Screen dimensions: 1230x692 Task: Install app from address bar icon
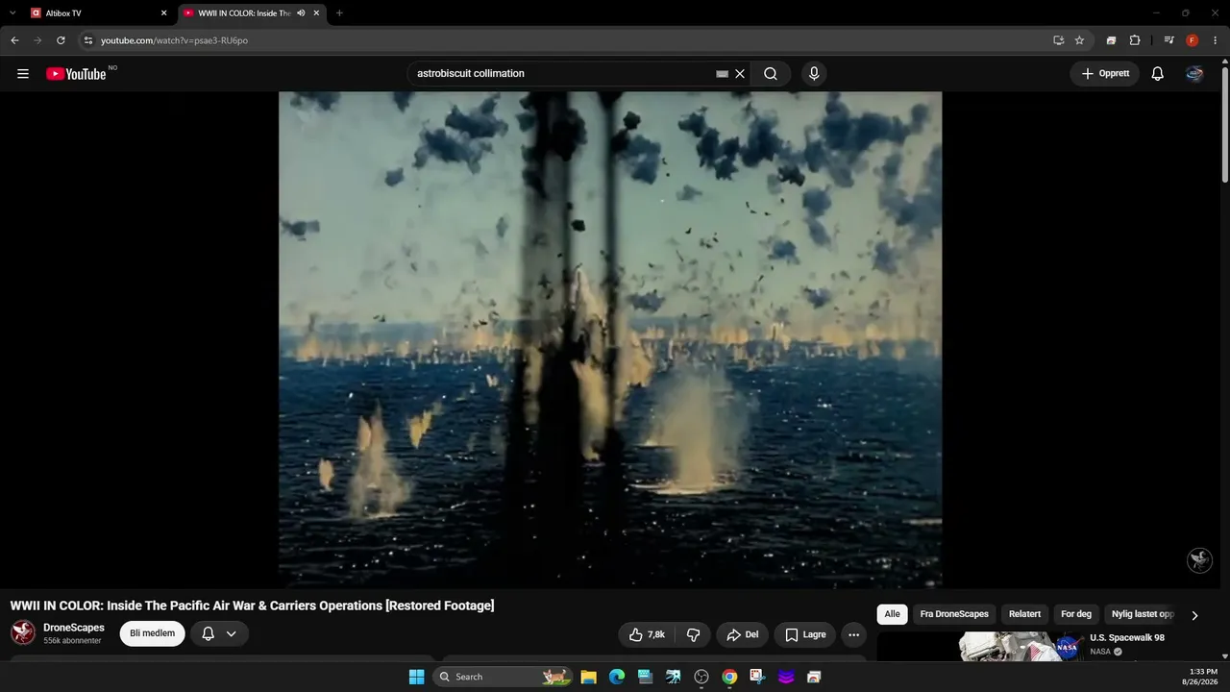1058,40
